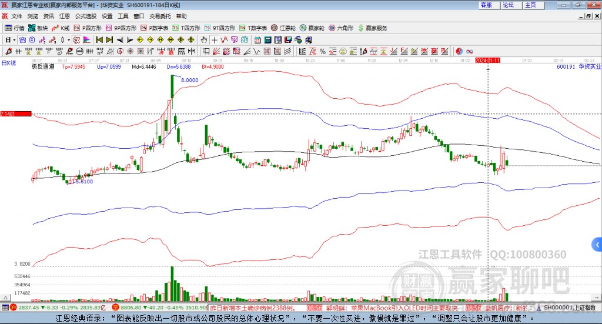The image size is (602, 324).
Task: Click the colorful flag indicator icon
Action: [x=87, y=40]
